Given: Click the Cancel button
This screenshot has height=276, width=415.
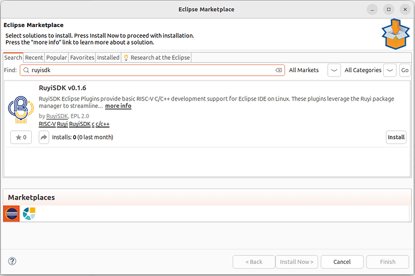Looking at the screenshot, I should pos(342,262).
